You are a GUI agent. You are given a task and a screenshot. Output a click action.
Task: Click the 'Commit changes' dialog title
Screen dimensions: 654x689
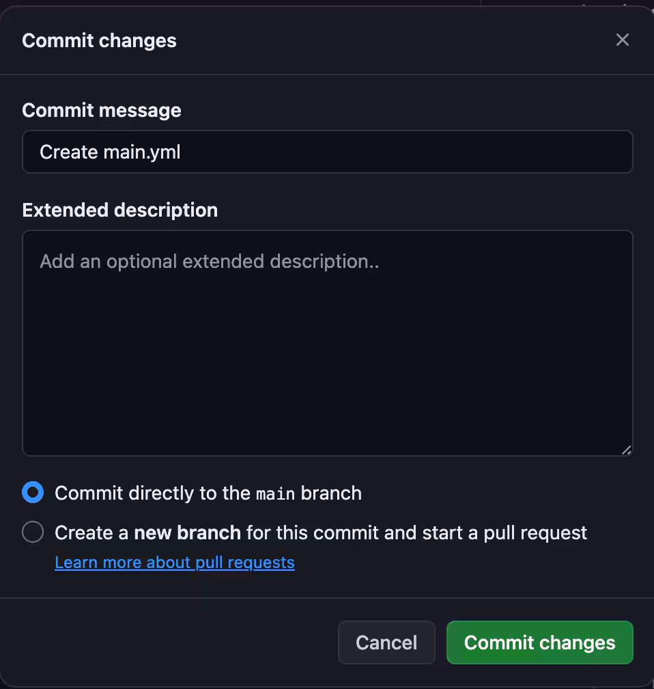pos(99,40)
